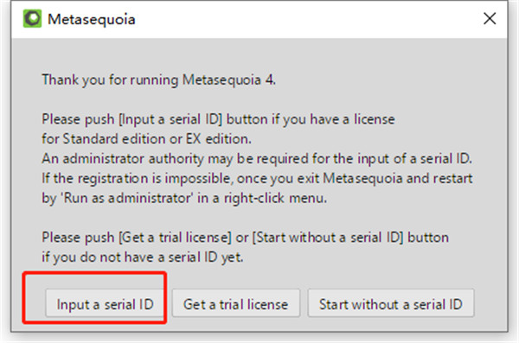Screen dimensions: 519x343
Task: Close the Metasequoia dialog with the X
Action: [490, 18]
